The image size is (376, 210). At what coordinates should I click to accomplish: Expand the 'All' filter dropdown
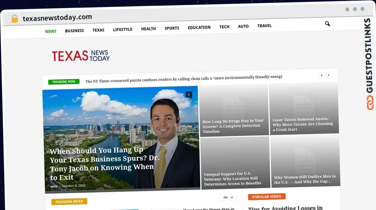point(228,197)
